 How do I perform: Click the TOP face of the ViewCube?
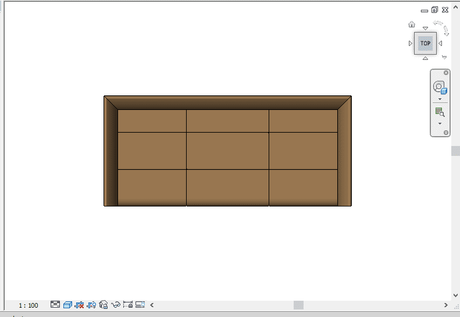coord(426,43)
